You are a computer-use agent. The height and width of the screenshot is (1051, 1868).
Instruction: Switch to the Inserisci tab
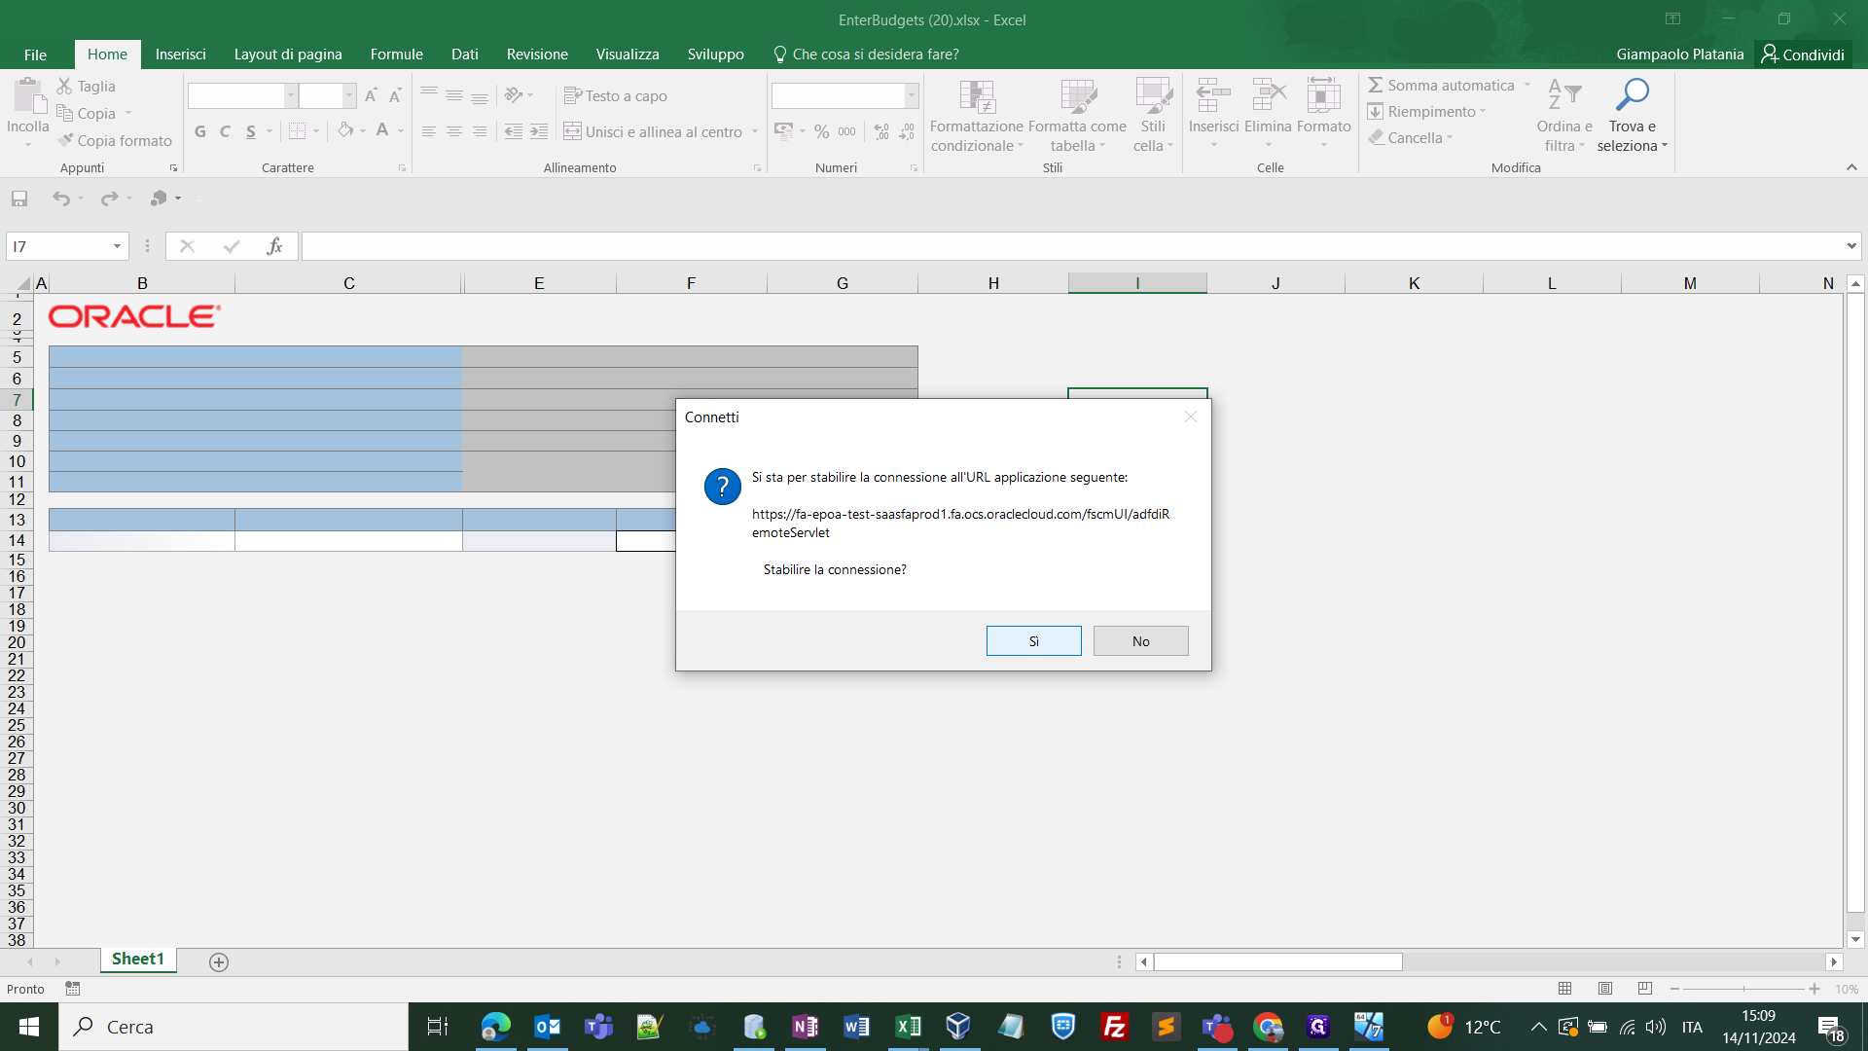180,54
